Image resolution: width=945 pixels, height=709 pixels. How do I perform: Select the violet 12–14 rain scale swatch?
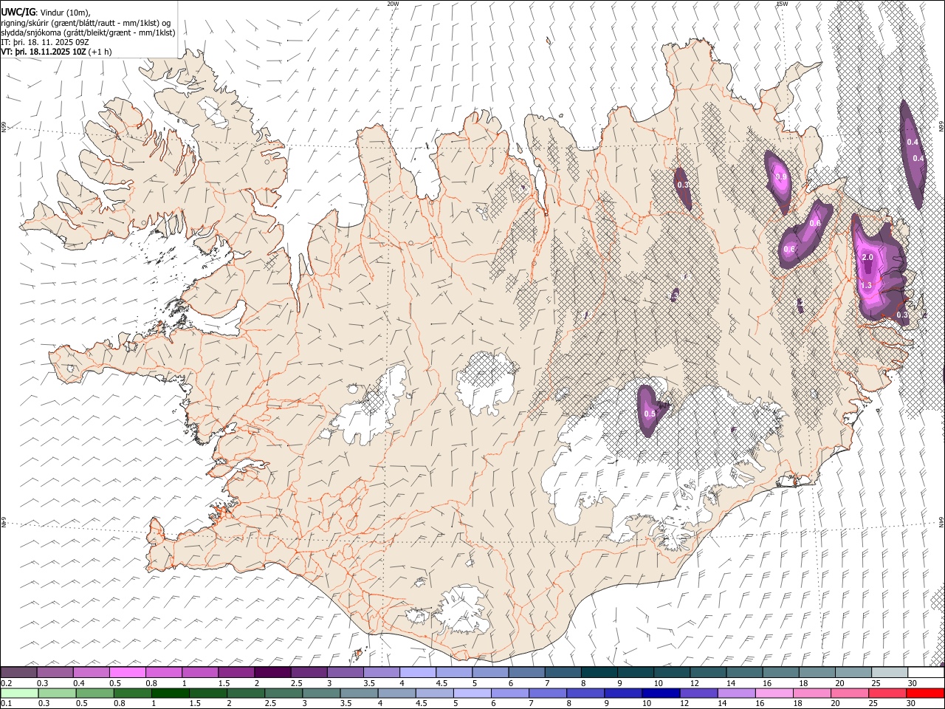(698, 693)
